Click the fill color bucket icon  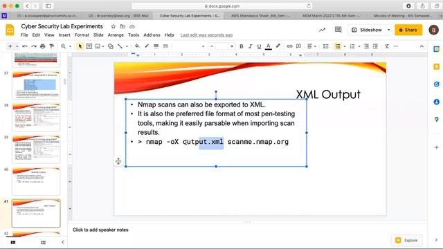coord(137,46)
